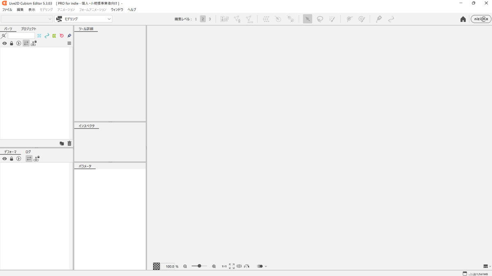Click the automatic mesh generator AUTO icon
Screen dimensions: 492x276
click(x=249, y=19)
